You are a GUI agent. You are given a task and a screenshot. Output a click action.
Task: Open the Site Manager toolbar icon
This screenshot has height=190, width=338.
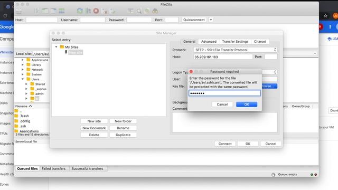click(x=19, y=11)
